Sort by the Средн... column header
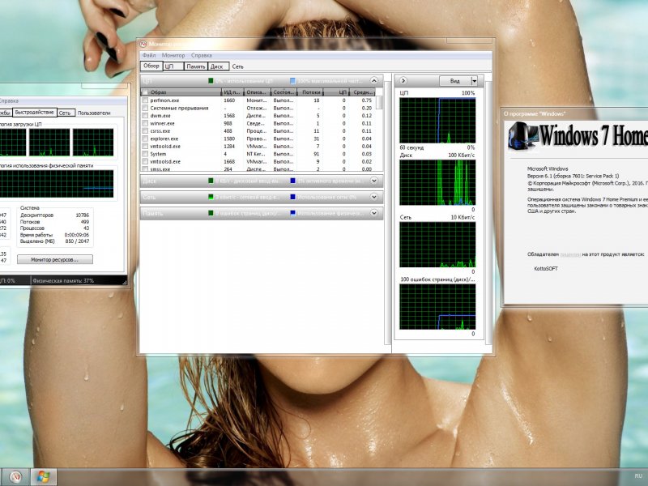This screenshot has width=648, height=486. pos(363,92)
